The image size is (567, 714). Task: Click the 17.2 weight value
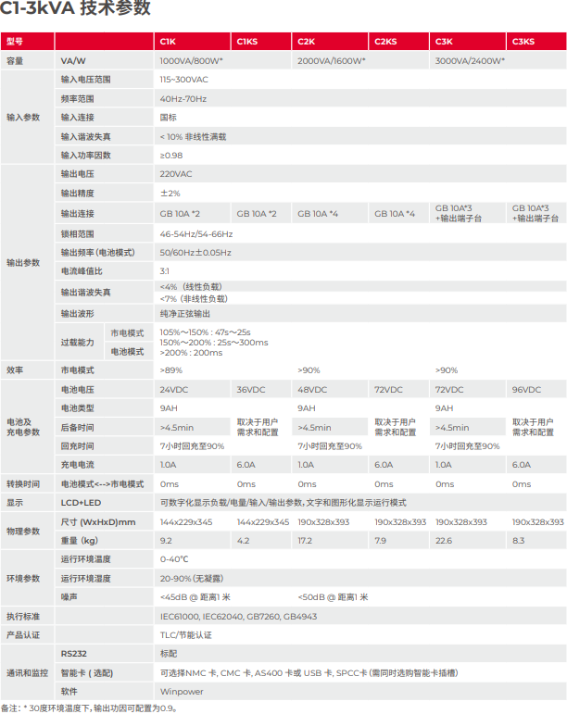point(305,541)
